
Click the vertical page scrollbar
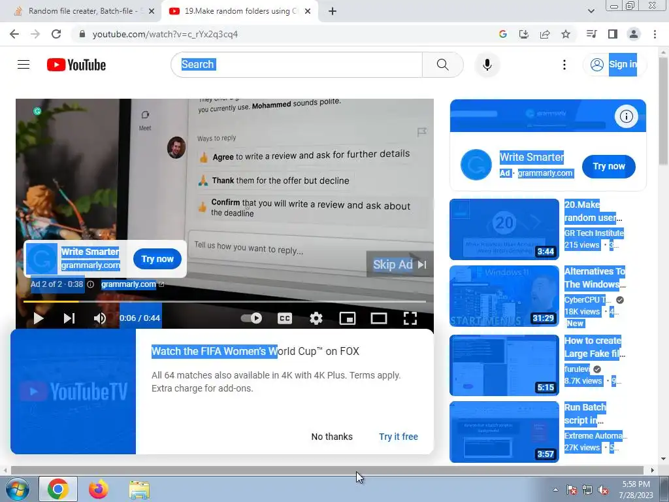pyautogui.click(x=664, y=111)
